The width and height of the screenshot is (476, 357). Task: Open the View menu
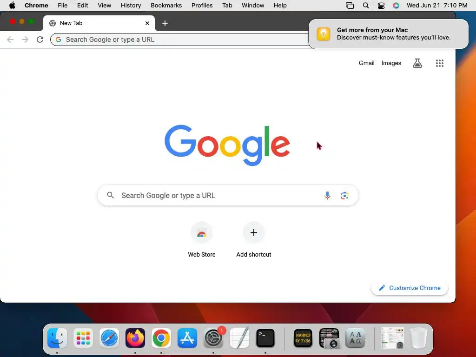pyautogui.click(x=105, y=6)
